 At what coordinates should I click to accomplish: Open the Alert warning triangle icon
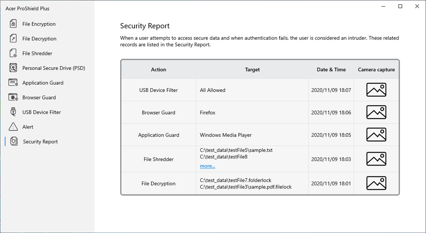tap(13, 127)
